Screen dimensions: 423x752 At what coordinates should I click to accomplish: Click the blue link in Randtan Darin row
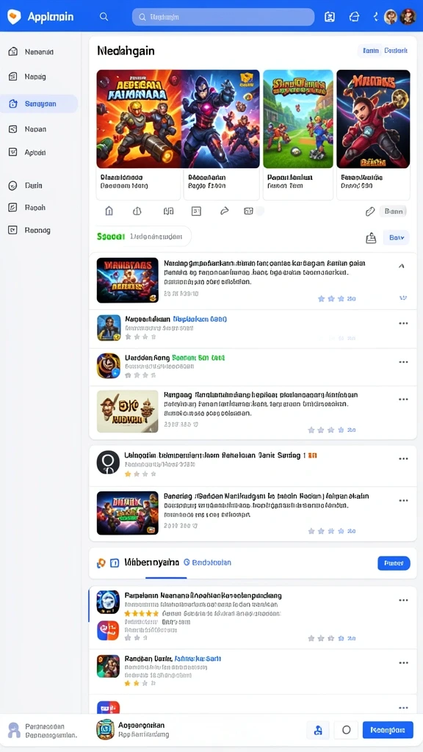(197, 659)
